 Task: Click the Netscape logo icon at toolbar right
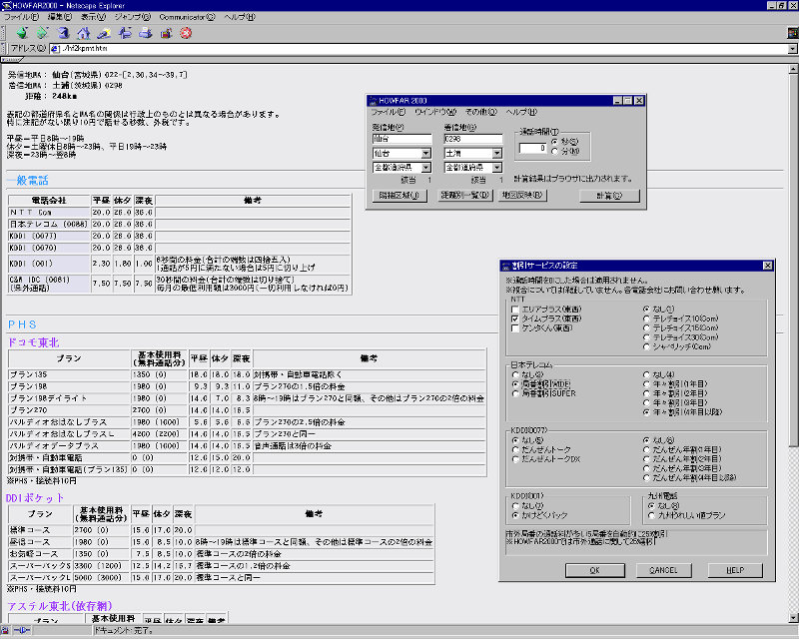pos(792,34)
